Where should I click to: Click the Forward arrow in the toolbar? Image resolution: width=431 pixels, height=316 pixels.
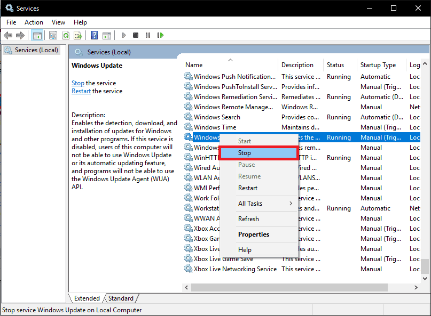click(20, 35)
